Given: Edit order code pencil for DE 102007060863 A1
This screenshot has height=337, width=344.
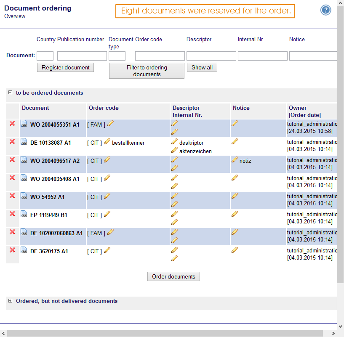Looking at the screenshot, I should point(111,232).
